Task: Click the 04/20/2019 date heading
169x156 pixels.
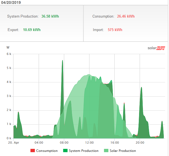Action: point(11,2)
